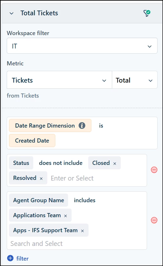
Task: Click the Agent Group Name chip
Action: pos(39,200)
